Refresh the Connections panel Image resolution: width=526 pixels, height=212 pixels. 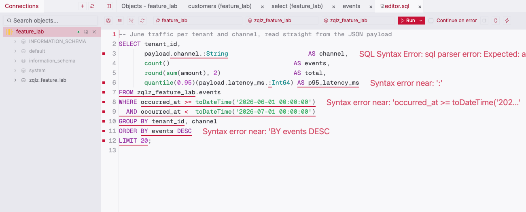93,6
